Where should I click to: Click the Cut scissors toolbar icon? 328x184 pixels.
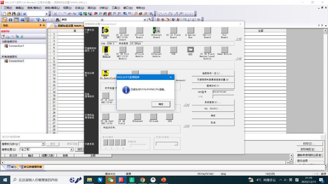coord(56,14)
